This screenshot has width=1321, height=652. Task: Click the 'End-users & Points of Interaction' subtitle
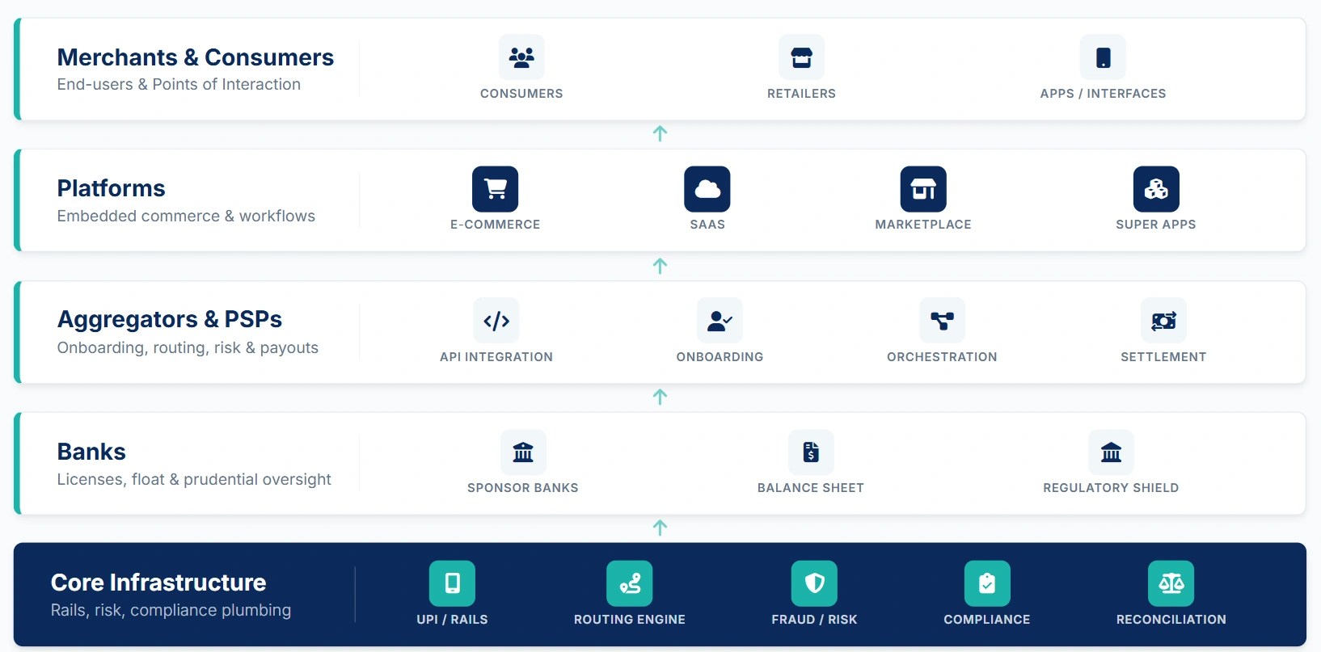[x=179, y=84]
